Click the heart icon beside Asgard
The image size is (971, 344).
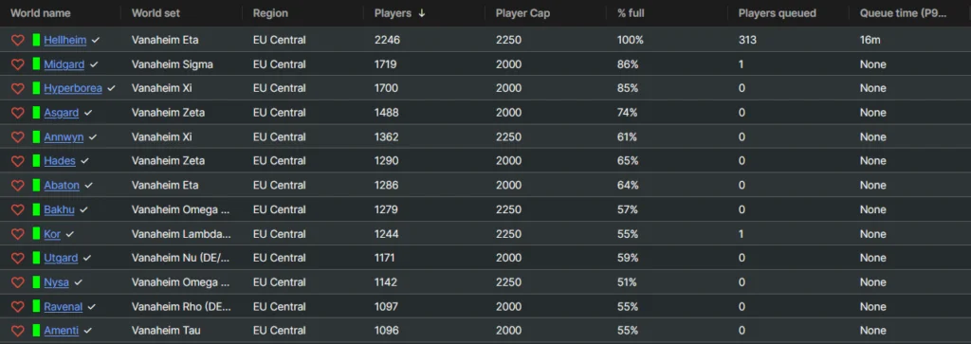tap(17, 113)
